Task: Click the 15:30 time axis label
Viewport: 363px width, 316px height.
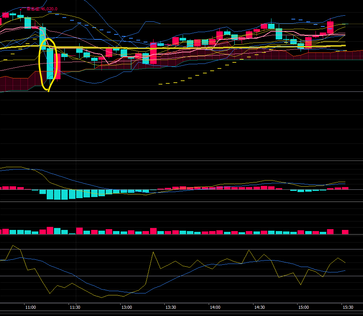Action: [x=348, y=307]
